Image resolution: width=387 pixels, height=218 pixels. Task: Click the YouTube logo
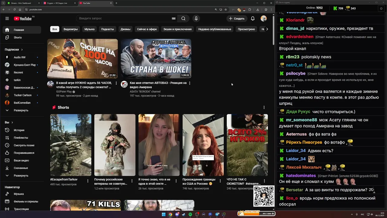click(23, 18)
